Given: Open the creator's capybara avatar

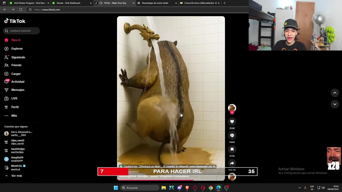Looking at the screenshot, I should [232, 108].
